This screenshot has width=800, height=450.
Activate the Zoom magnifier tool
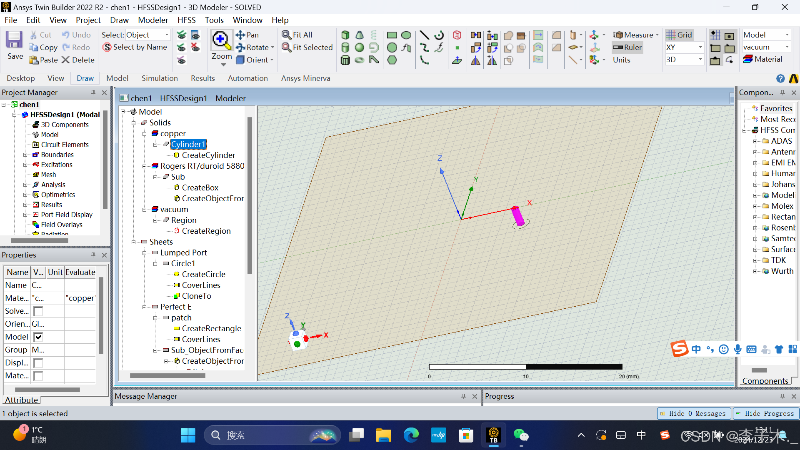click(221, 40)
